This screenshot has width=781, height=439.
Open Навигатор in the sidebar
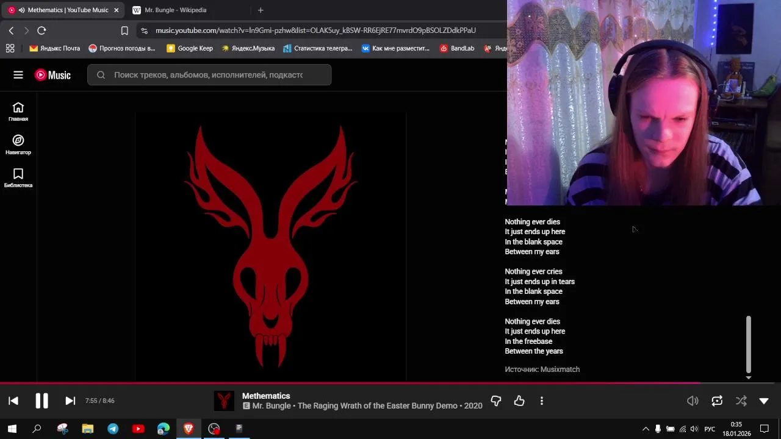[x=18, y=145]
